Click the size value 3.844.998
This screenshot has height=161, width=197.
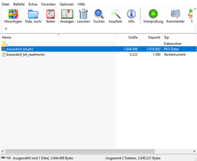(131, 49)
